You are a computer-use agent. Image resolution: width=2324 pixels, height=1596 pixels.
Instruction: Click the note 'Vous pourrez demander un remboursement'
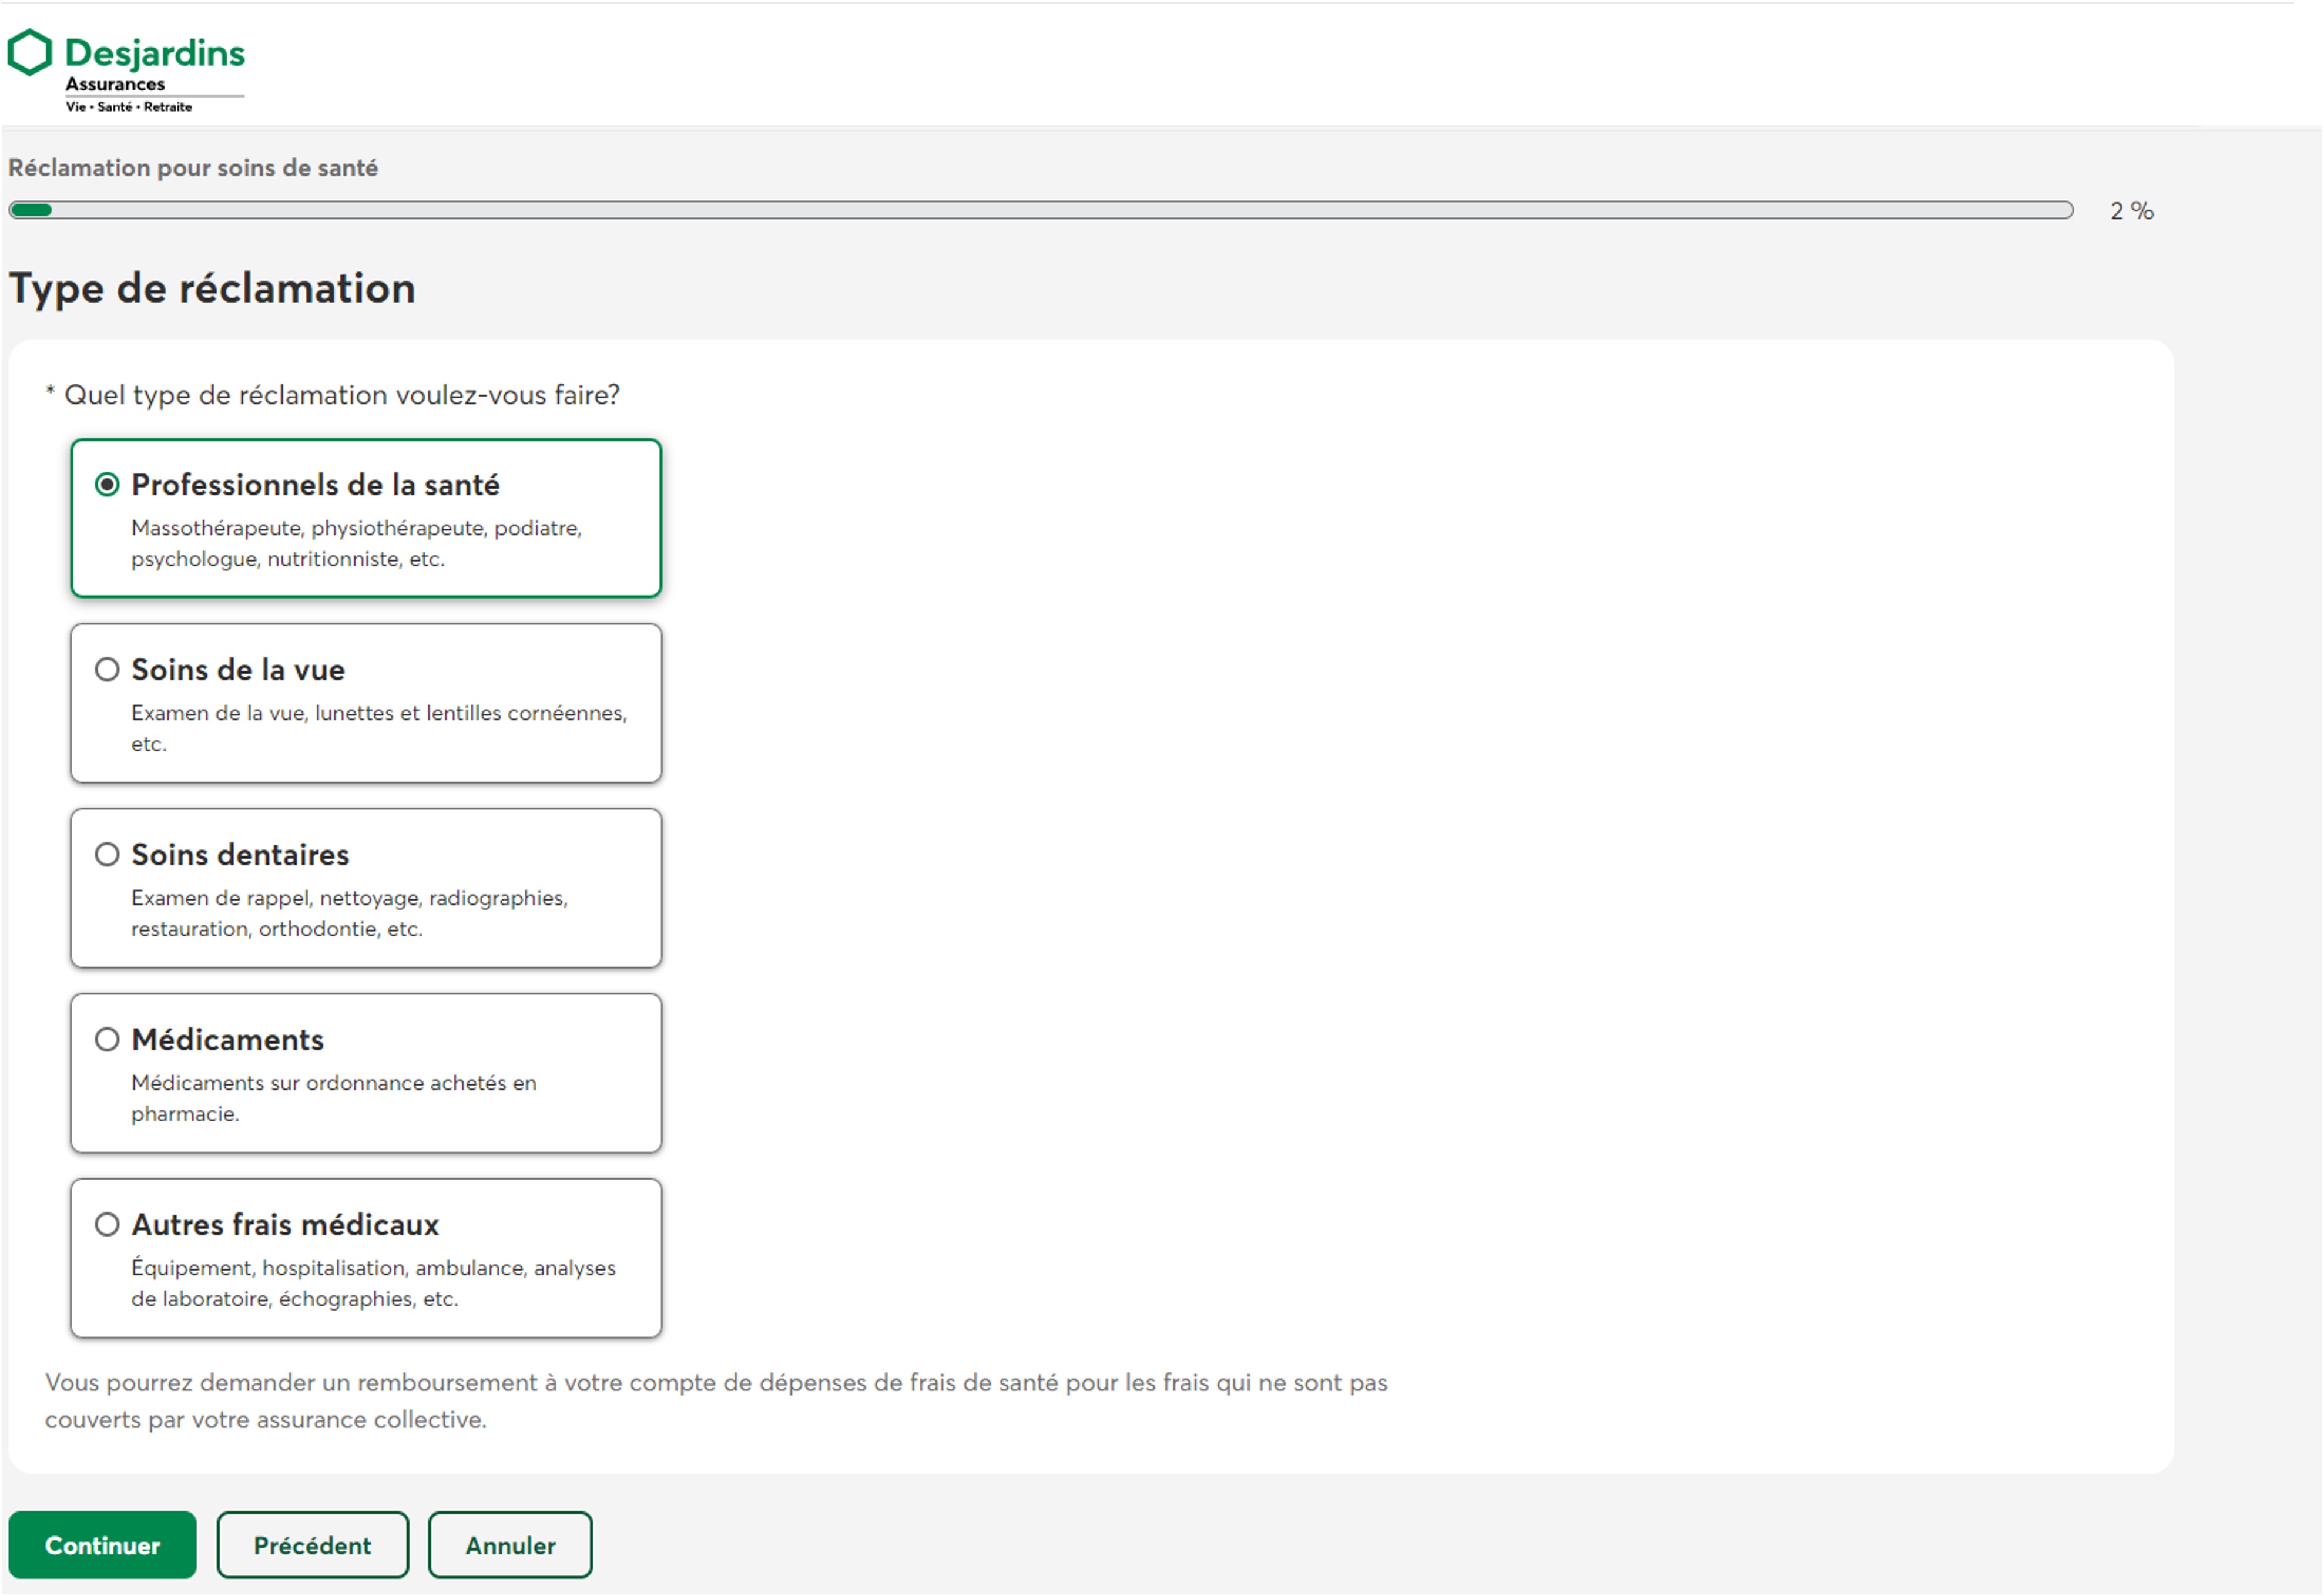tap(716, 1401)
